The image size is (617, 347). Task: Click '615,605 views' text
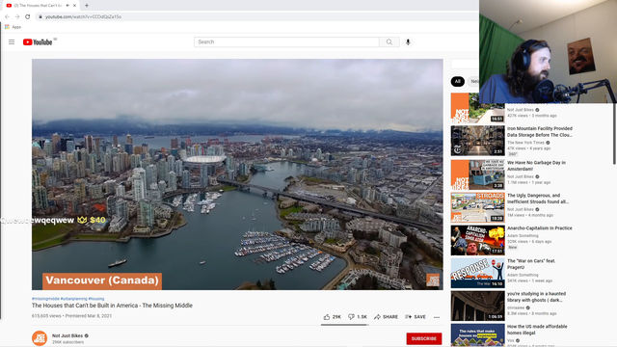(46, 316)
